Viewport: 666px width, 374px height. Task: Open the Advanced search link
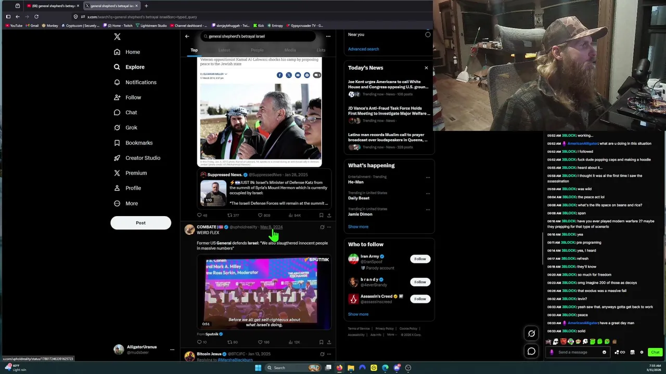(363, 49)
